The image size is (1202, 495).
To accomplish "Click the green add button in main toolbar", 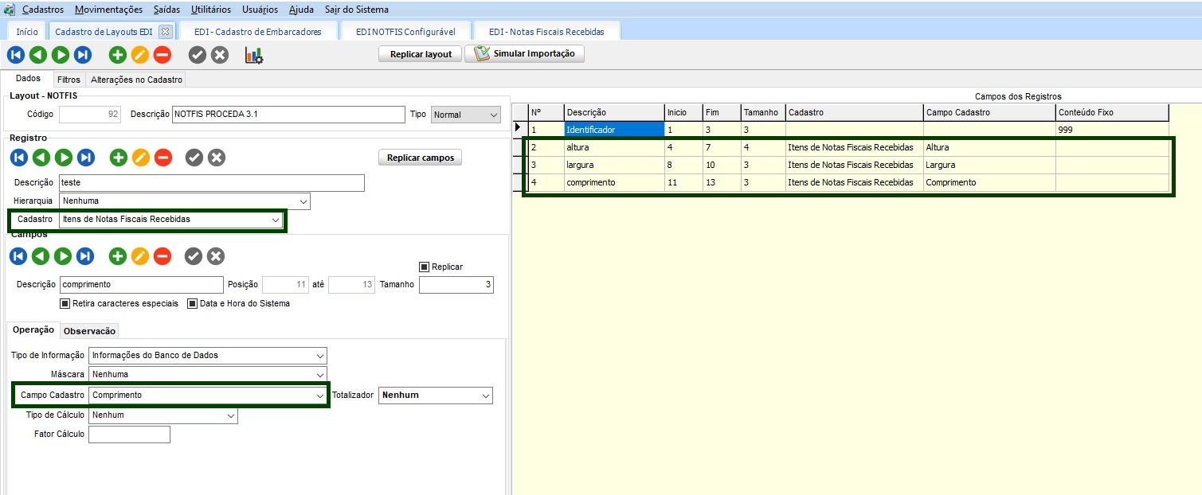I will 118,55.
